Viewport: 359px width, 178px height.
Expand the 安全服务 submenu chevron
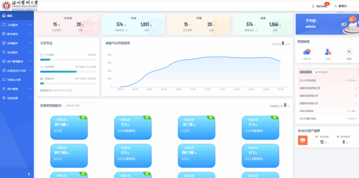(30, 52)
